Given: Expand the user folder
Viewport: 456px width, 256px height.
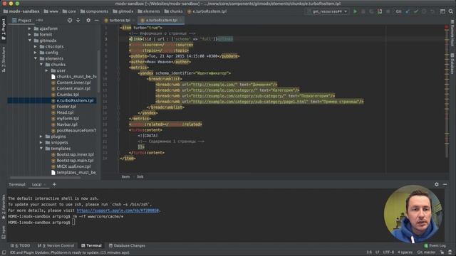Looking at the screenshot, I should click(47, 70).
